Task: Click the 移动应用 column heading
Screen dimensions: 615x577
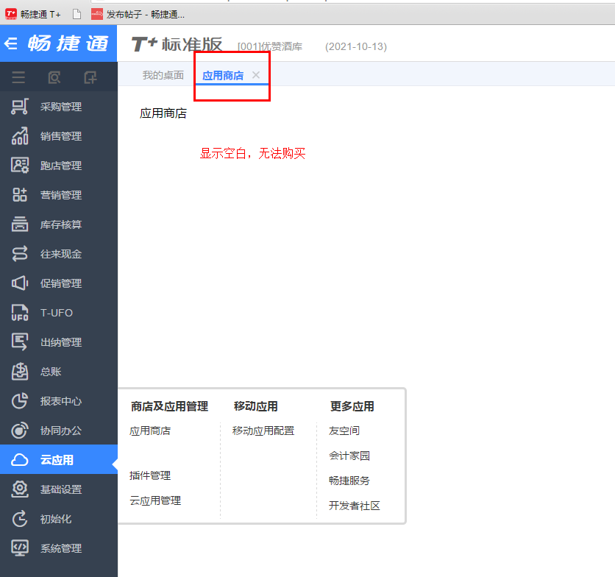Action: [256, 406]
